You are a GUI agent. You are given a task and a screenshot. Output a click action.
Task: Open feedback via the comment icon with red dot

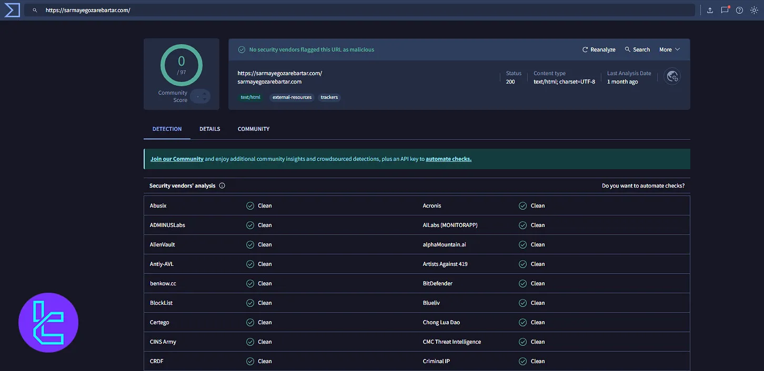click(723, 9)
